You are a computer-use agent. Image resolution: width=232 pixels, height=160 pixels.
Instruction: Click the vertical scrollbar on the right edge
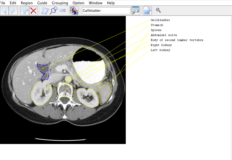pyautogui.click(x=231, y=49)
